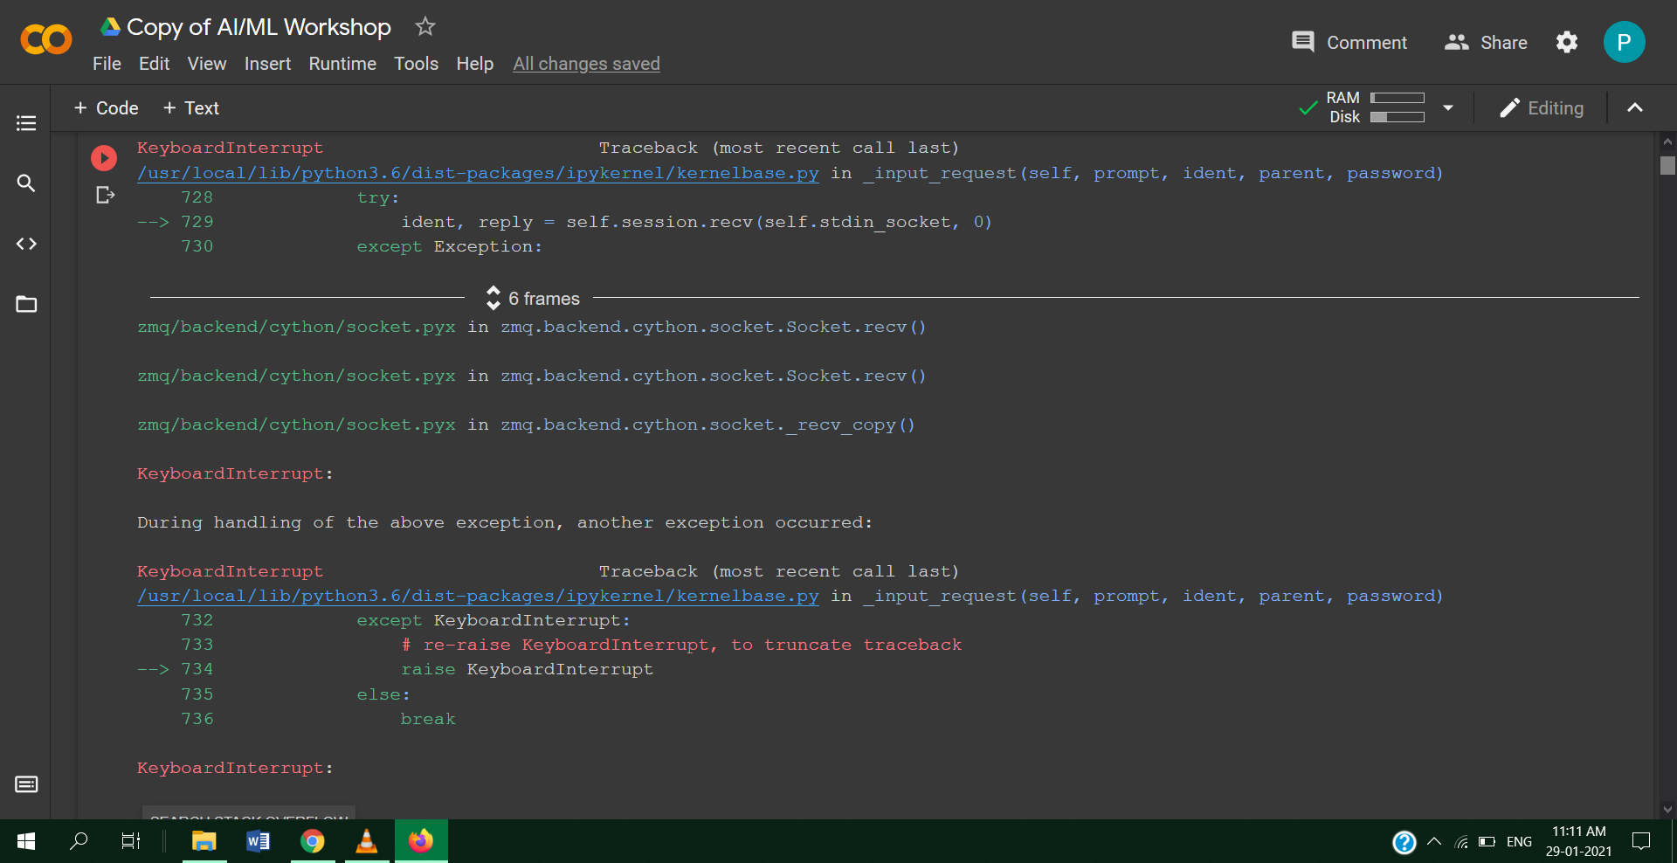Open the Files folder icon in sidebar
The image size is (1677, 863).
tap(26, 304)
